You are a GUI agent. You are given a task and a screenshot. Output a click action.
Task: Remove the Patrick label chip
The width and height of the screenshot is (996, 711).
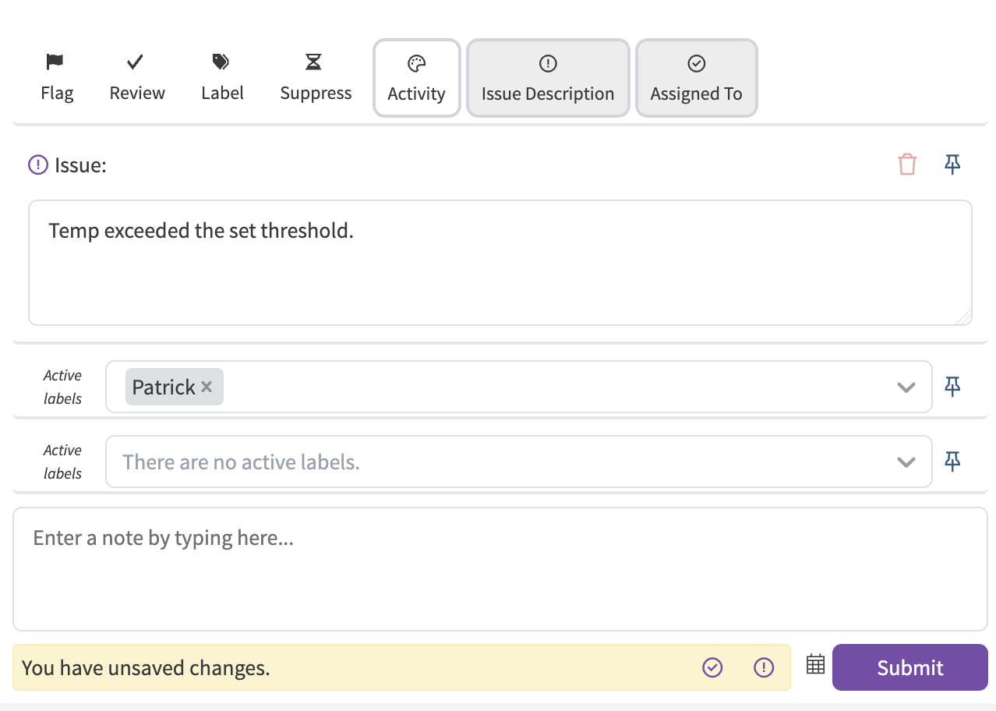coord(207,387)
